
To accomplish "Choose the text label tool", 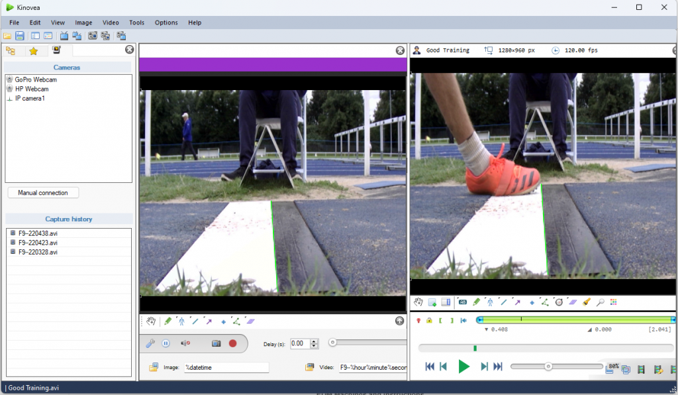I will [x=463, y=302].
